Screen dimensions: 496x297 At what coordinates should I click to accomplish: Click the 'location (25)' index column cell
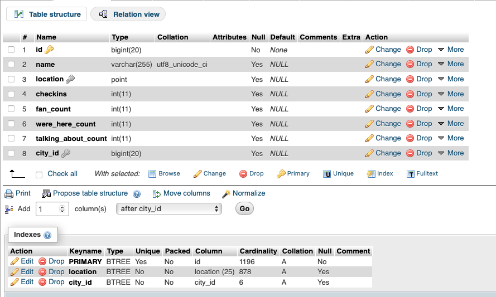pos(214,272)
